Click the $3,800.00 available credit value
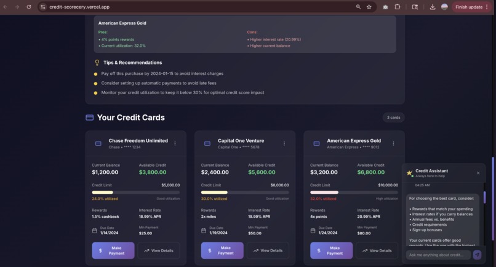496x267 pixels. tap(153, 172)
